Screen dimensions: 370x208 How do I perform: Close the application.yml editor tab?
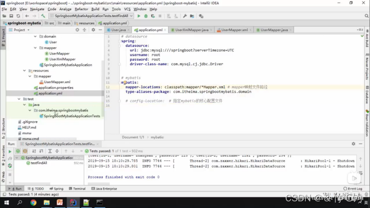[165, 30]
